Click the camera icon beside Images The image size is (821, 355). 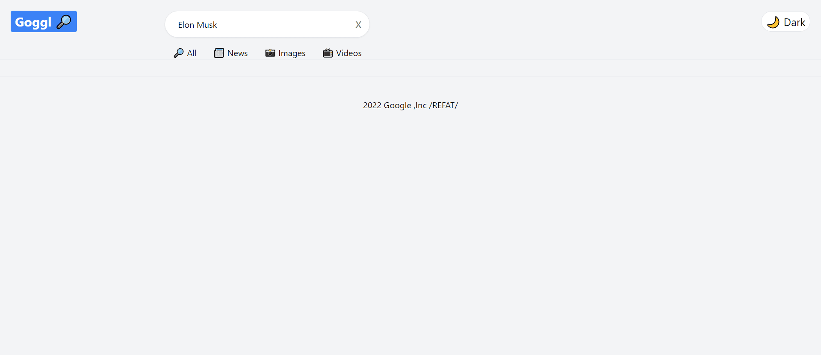(x=270, y=53)
